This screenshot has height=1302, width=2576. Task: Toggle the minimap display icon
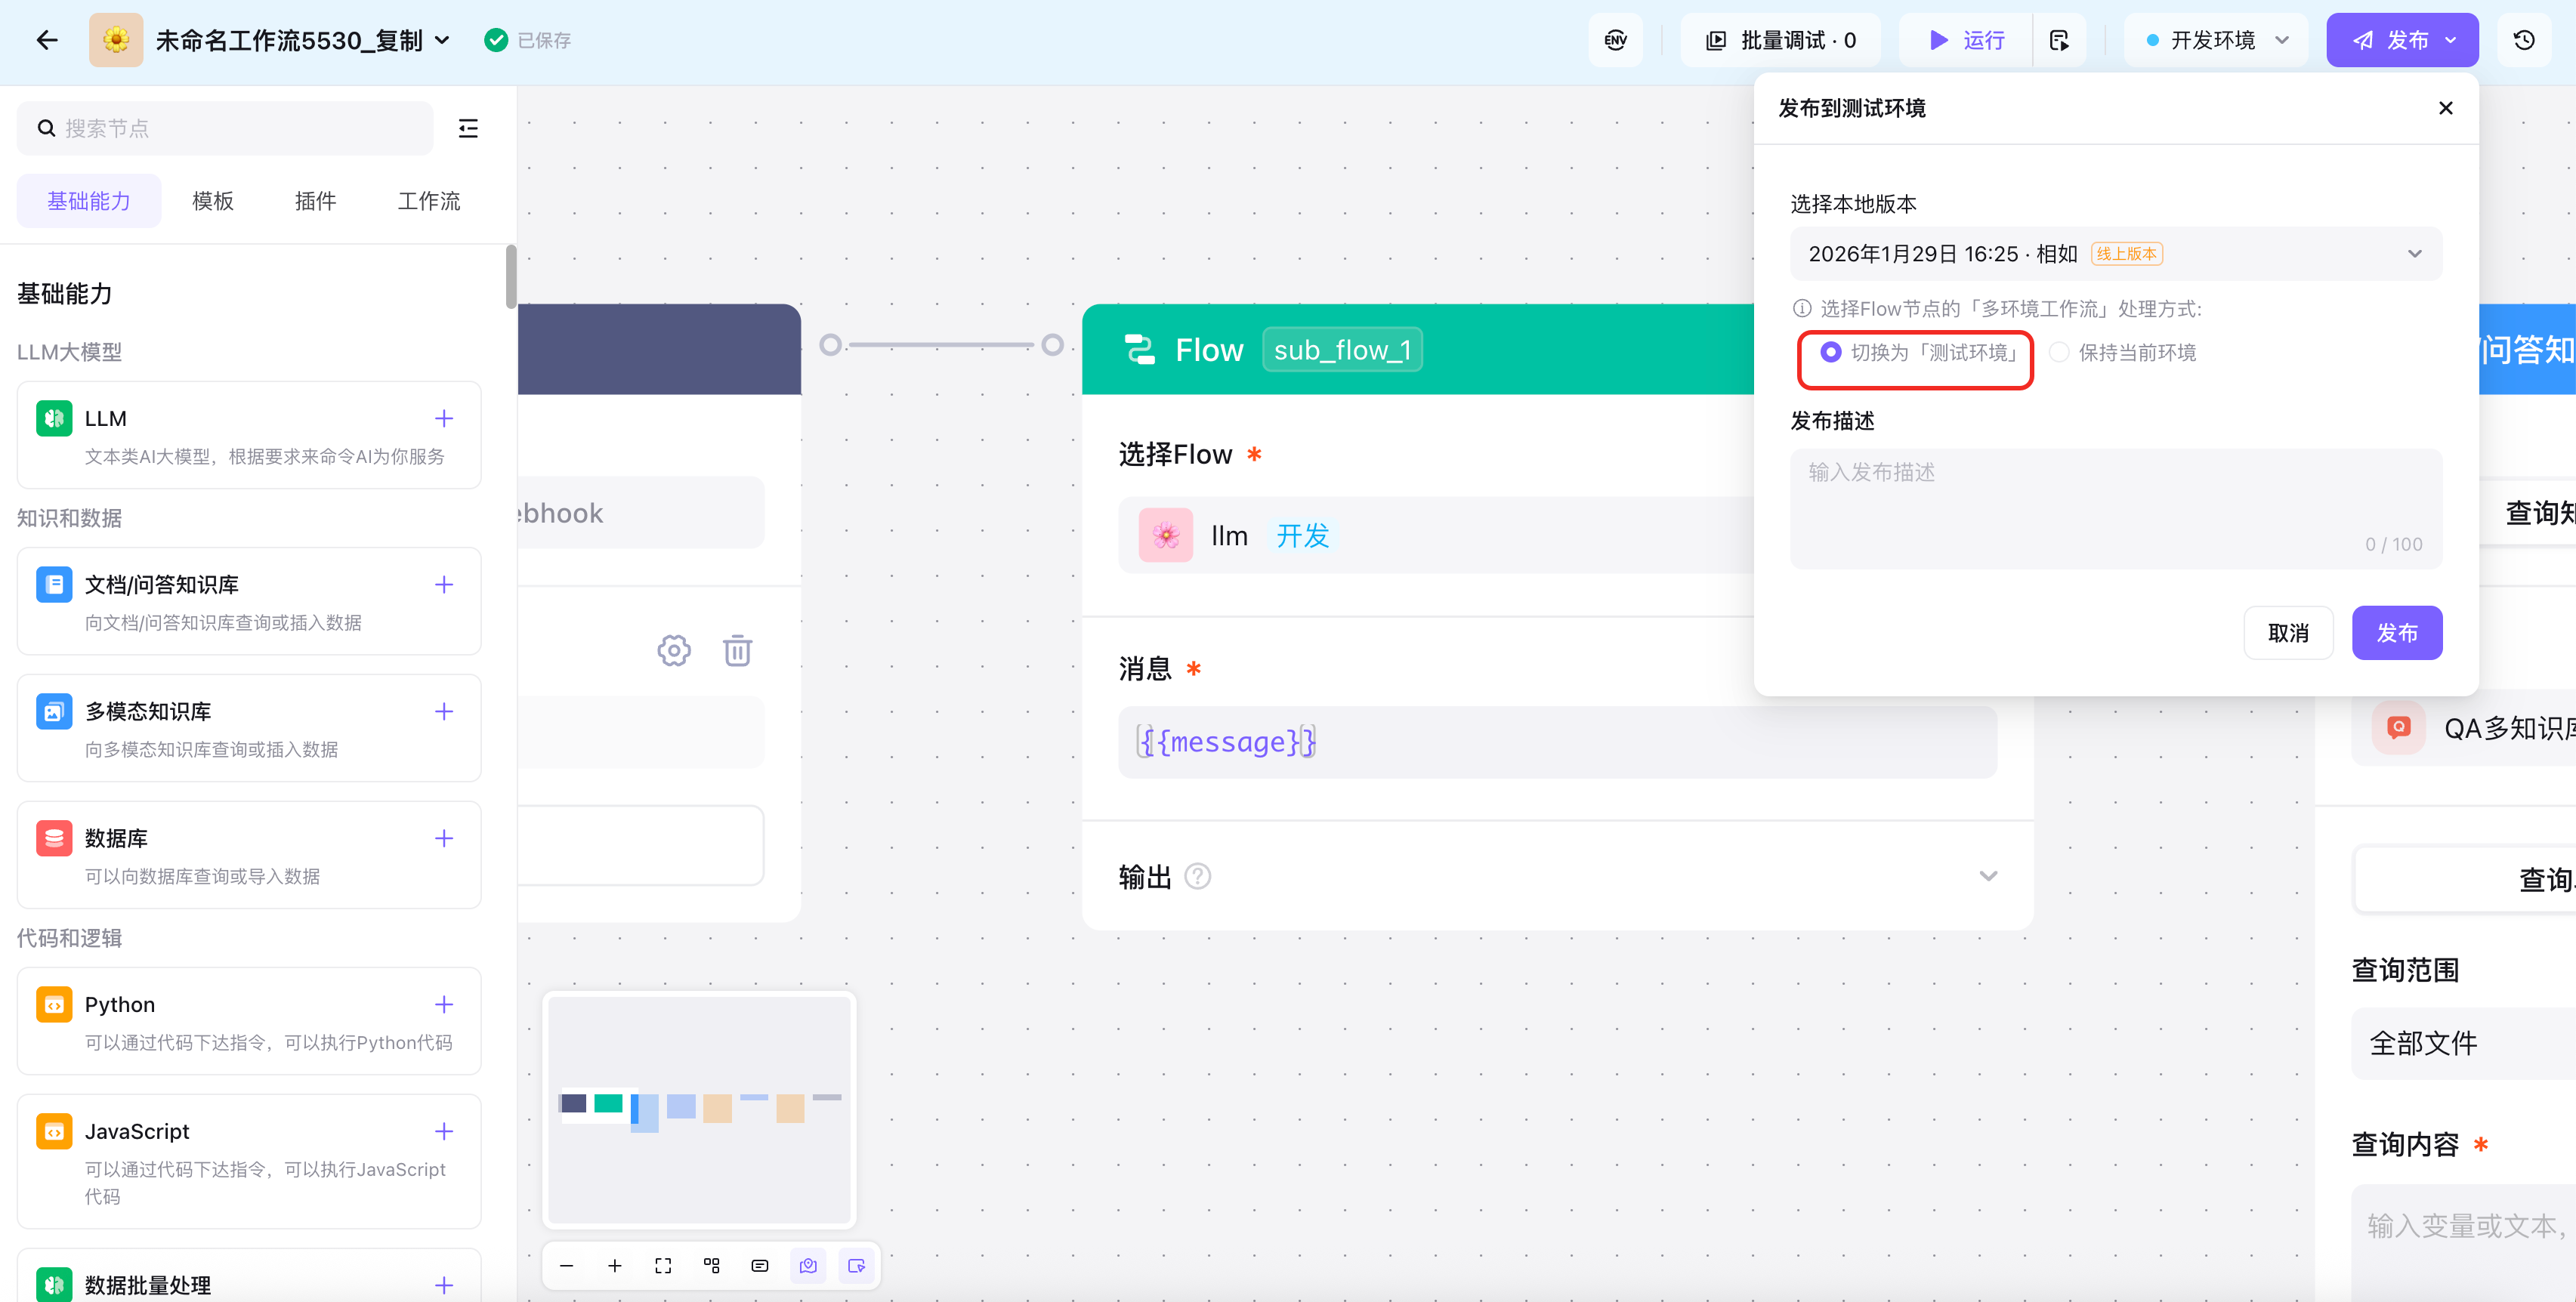pyautogui.click(x=808, y=1265)
